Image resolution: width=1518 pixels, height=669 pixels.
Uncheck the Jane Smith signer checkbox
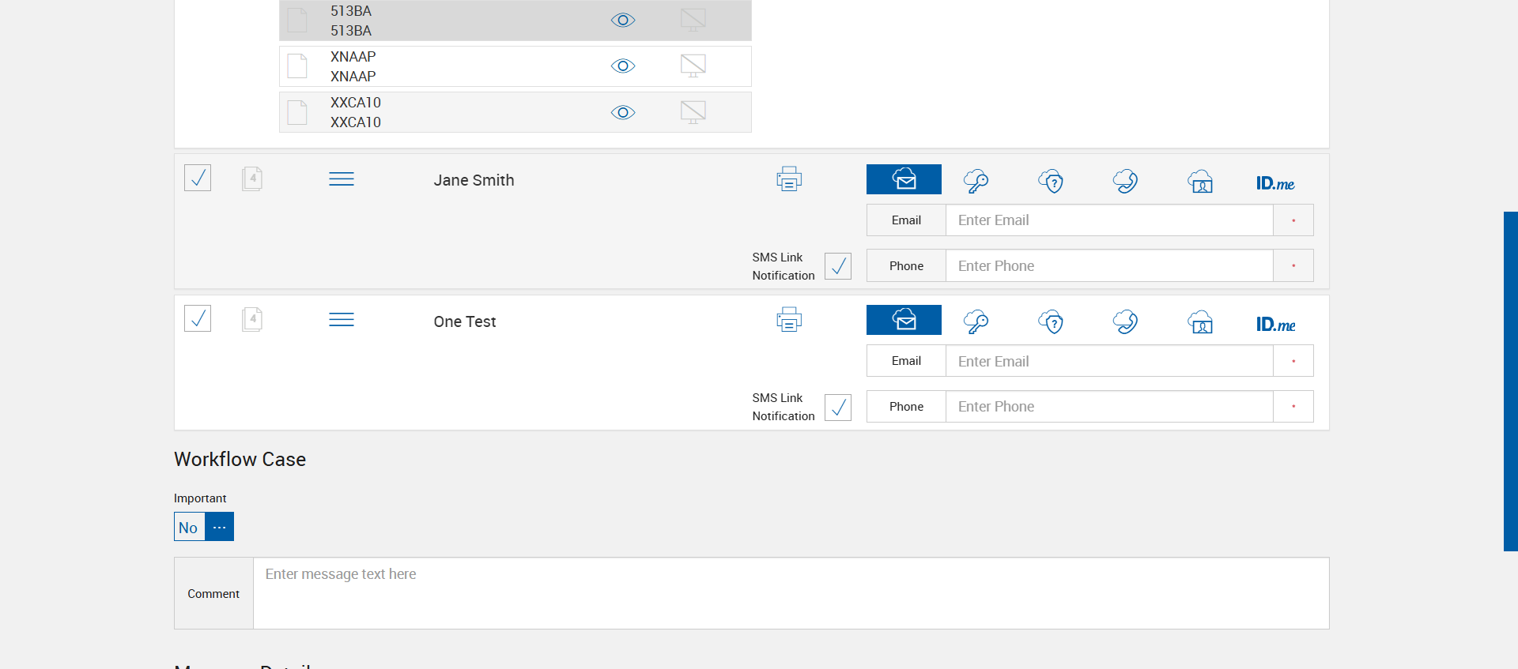pyautogui.click(x=198, y=178)
